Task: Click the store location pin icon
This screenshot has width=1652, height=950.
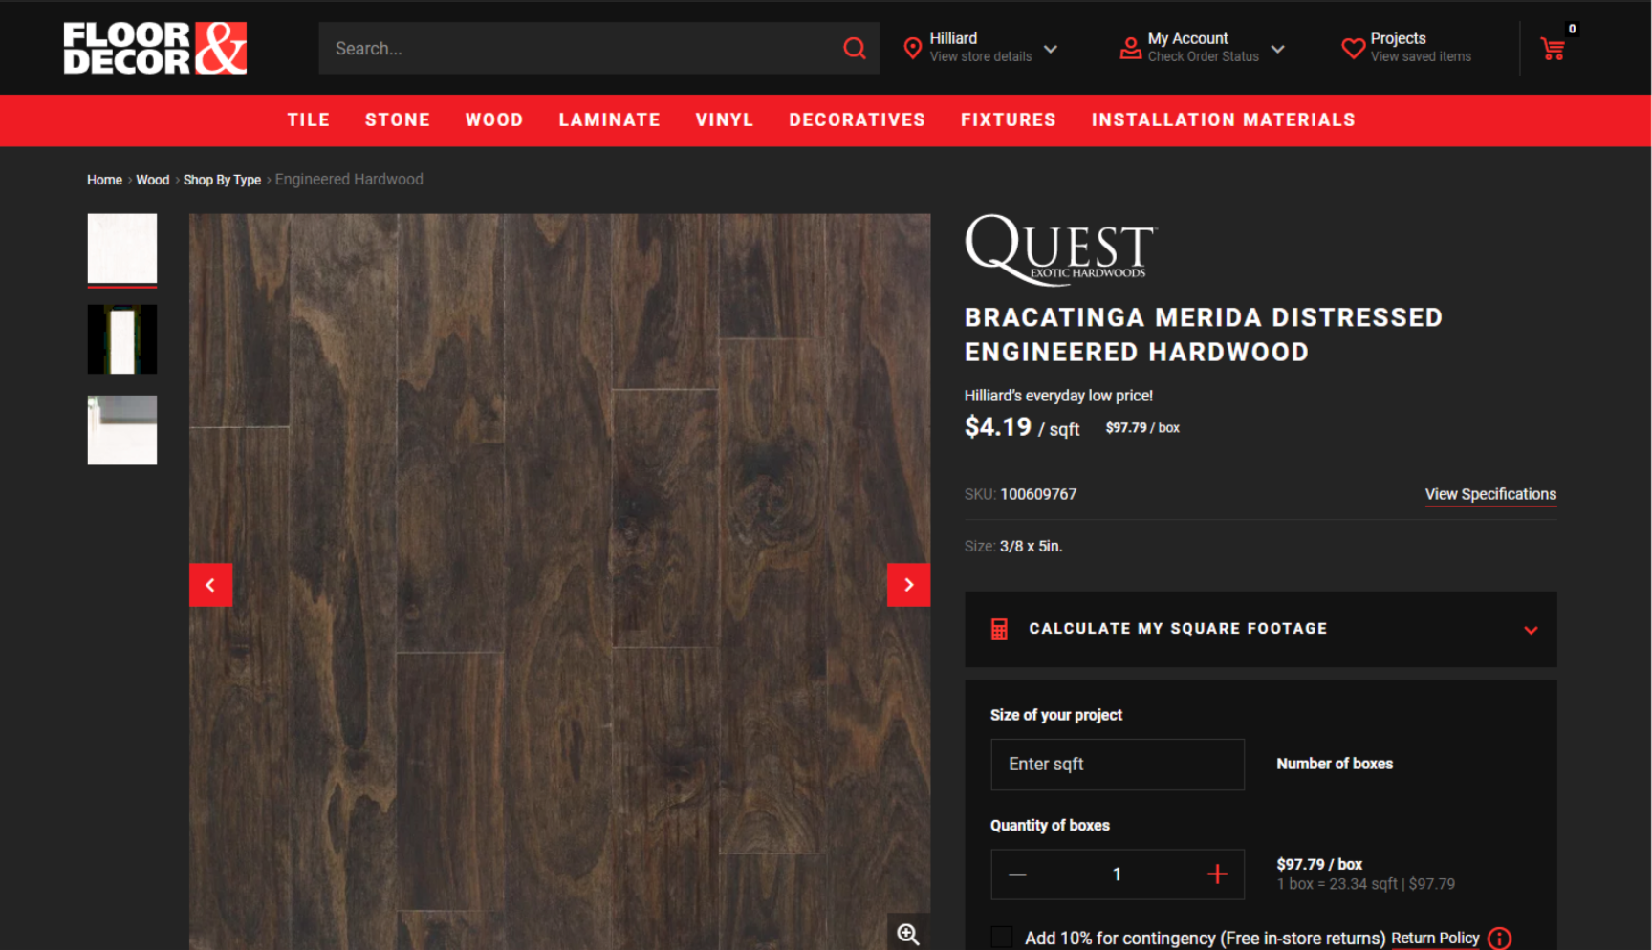Action: (x=913, y=48)
